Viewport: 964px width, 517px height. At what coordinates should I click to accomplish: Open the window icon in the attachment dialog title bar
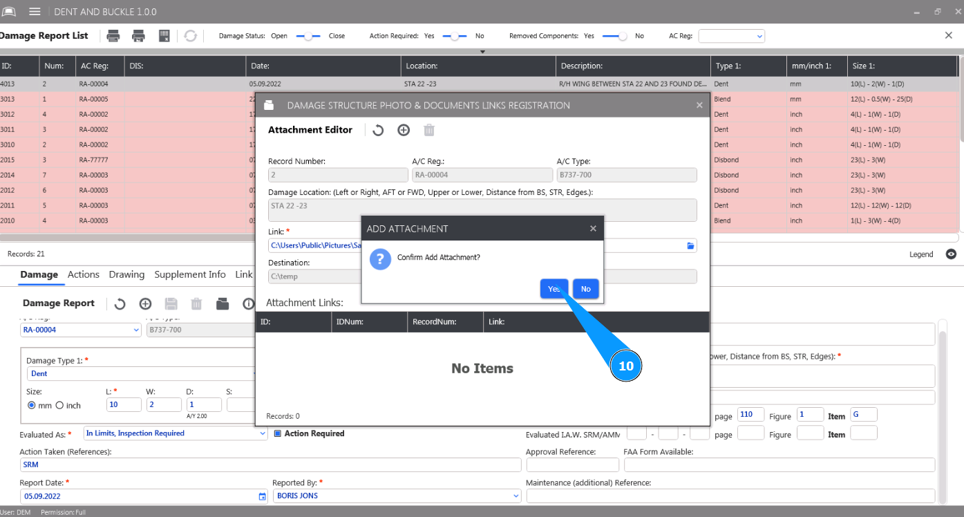pyautogui.click(x=270, y=106)
